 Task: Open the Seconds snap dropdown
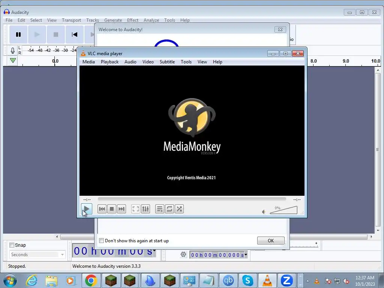click(37, 255)
